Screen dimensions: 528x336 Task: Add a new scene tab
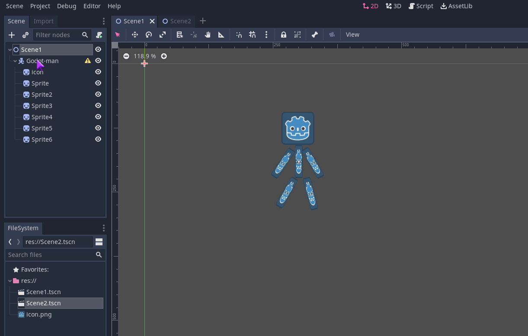pos(203,21)
